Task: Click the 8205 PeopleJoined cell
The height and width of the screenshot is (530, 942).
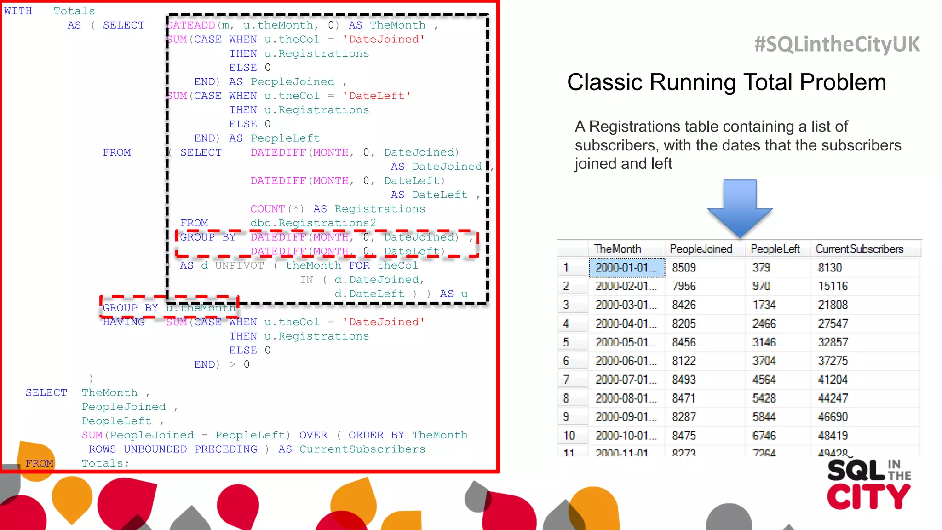Action: click(704, 323)
